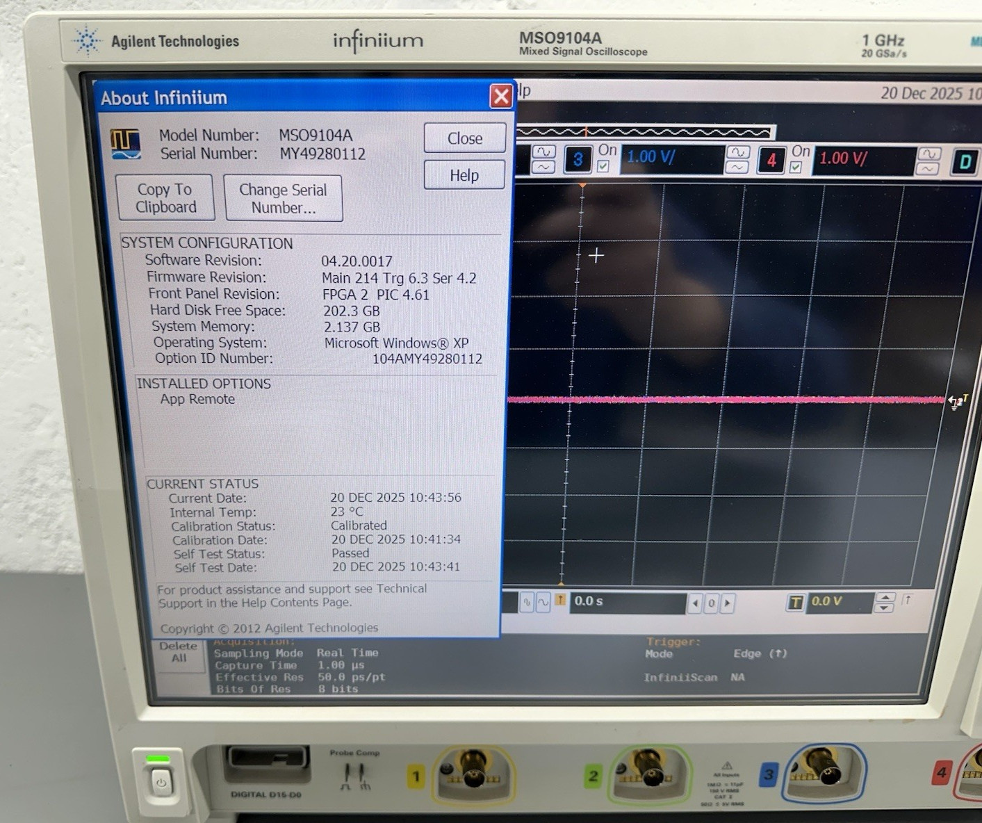Increase trigger level with the up stepper arrow
Viewport: 982px width, 823px height.
[885, 598]
